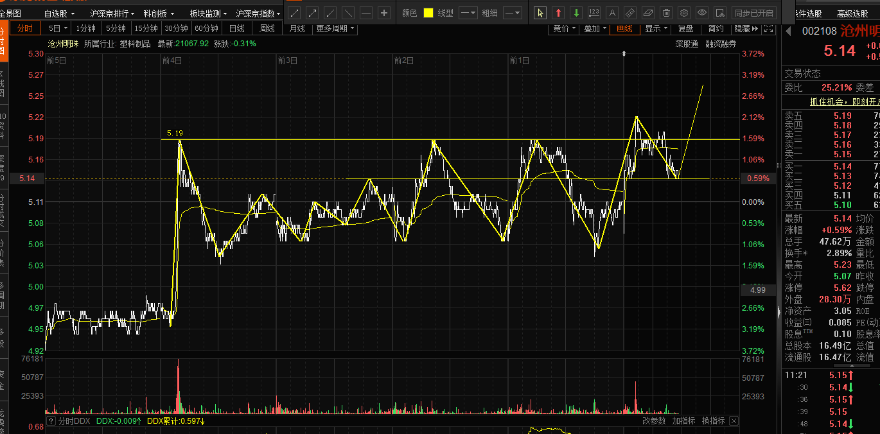This screenshot has width=880, height=434.
Task: Toggle the 画线 drawing mode button
Action: (624, 28)
